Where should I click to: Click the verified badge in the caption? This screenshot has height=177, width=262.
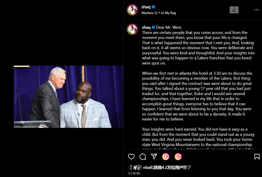tap(154, 27)
